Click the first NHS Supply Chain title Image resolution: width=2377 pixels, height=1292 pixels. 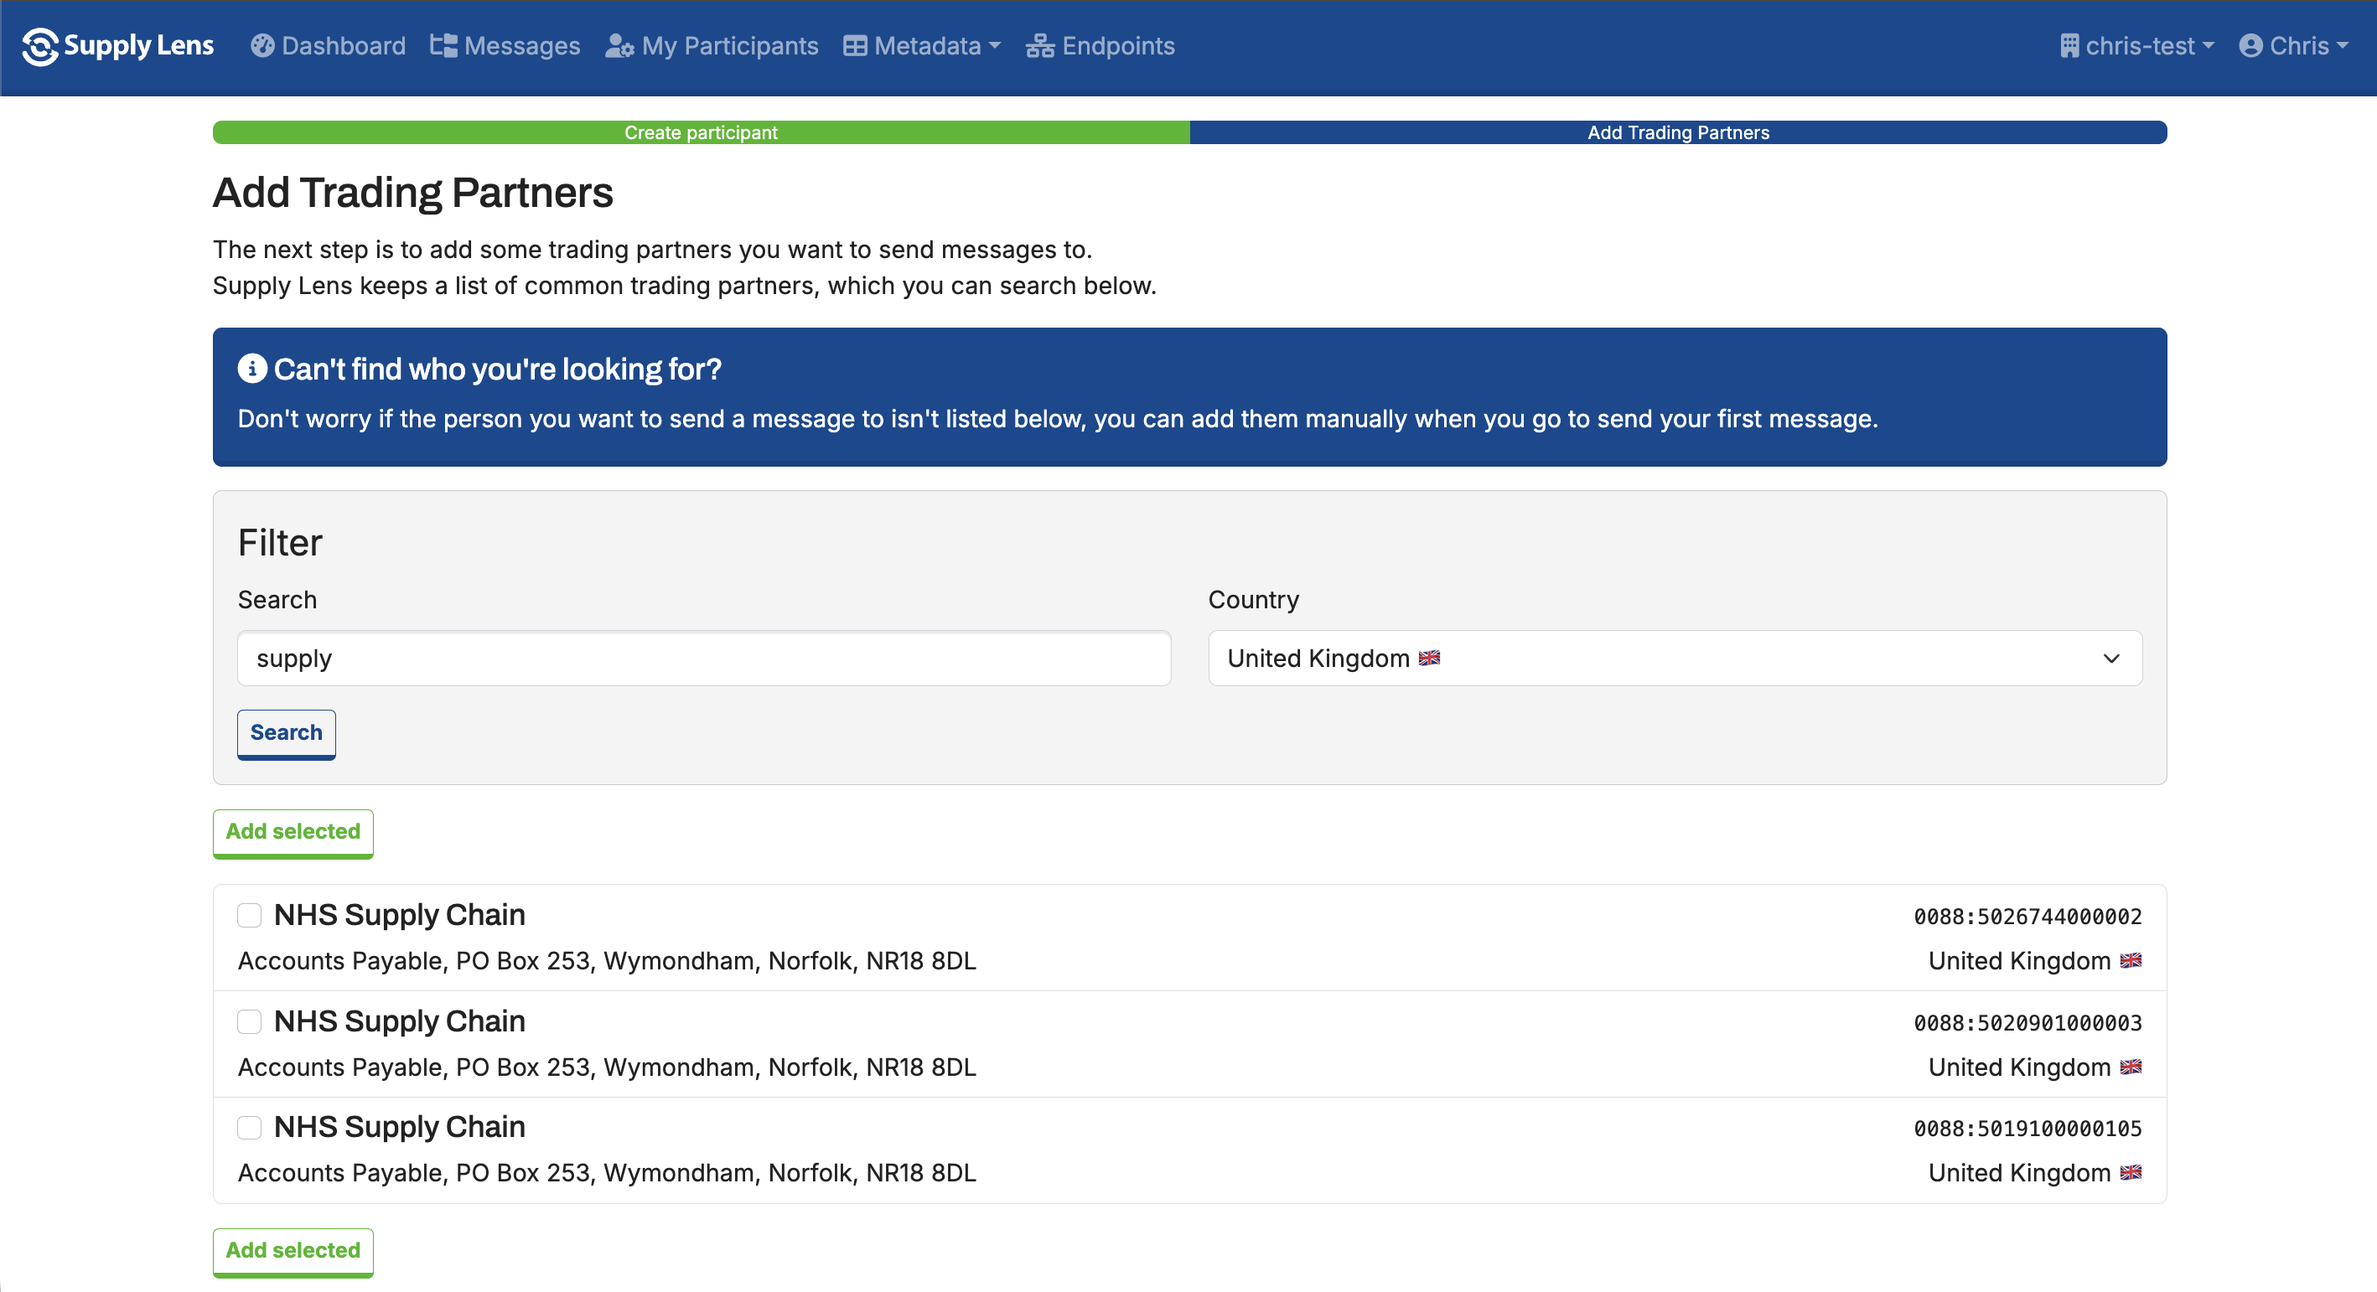[400, 915]
